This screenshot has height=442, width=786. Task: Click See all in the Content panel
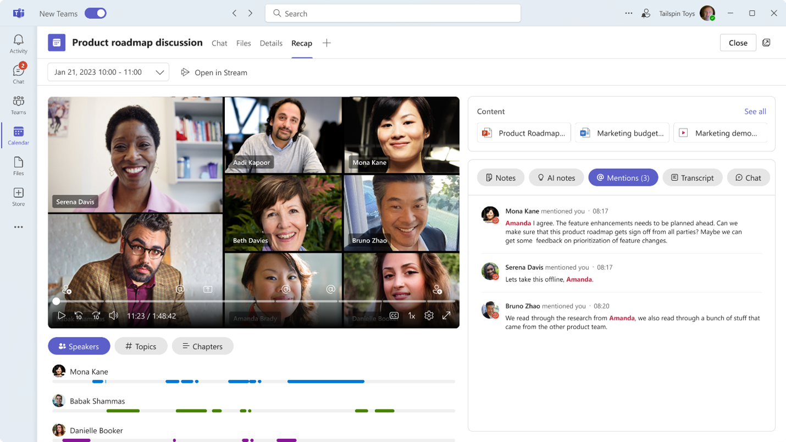pos(755,111)
